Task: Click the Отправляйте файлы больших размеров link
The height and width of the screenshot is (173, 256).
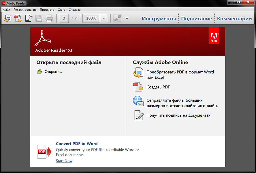Action: (182, 103)
